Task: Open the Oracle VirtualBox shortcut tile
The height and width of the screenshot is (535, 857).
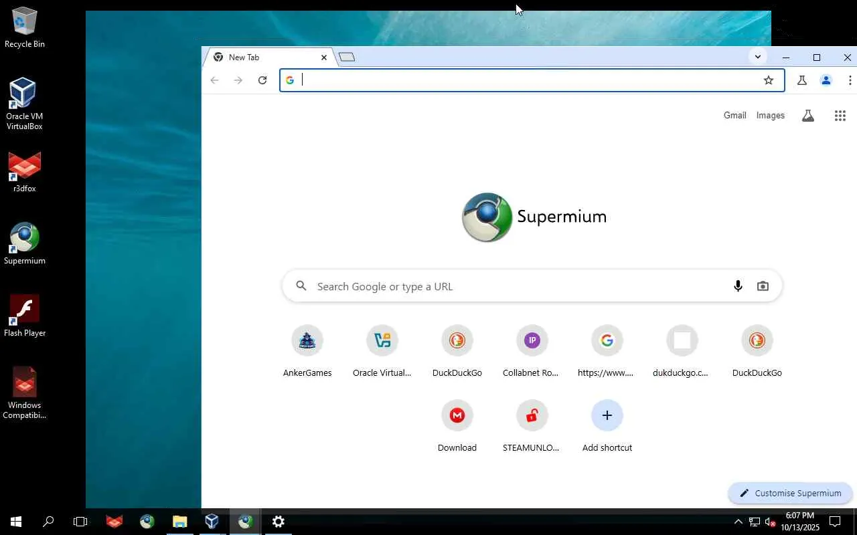Action: [x=382, y=352]
